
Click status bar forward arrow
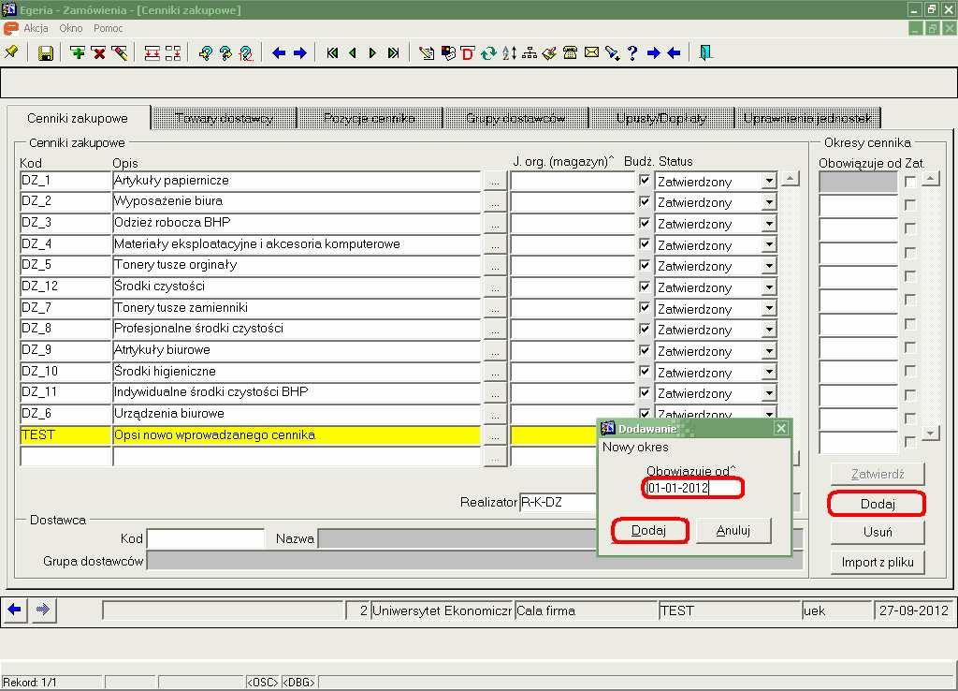[42, 609]
